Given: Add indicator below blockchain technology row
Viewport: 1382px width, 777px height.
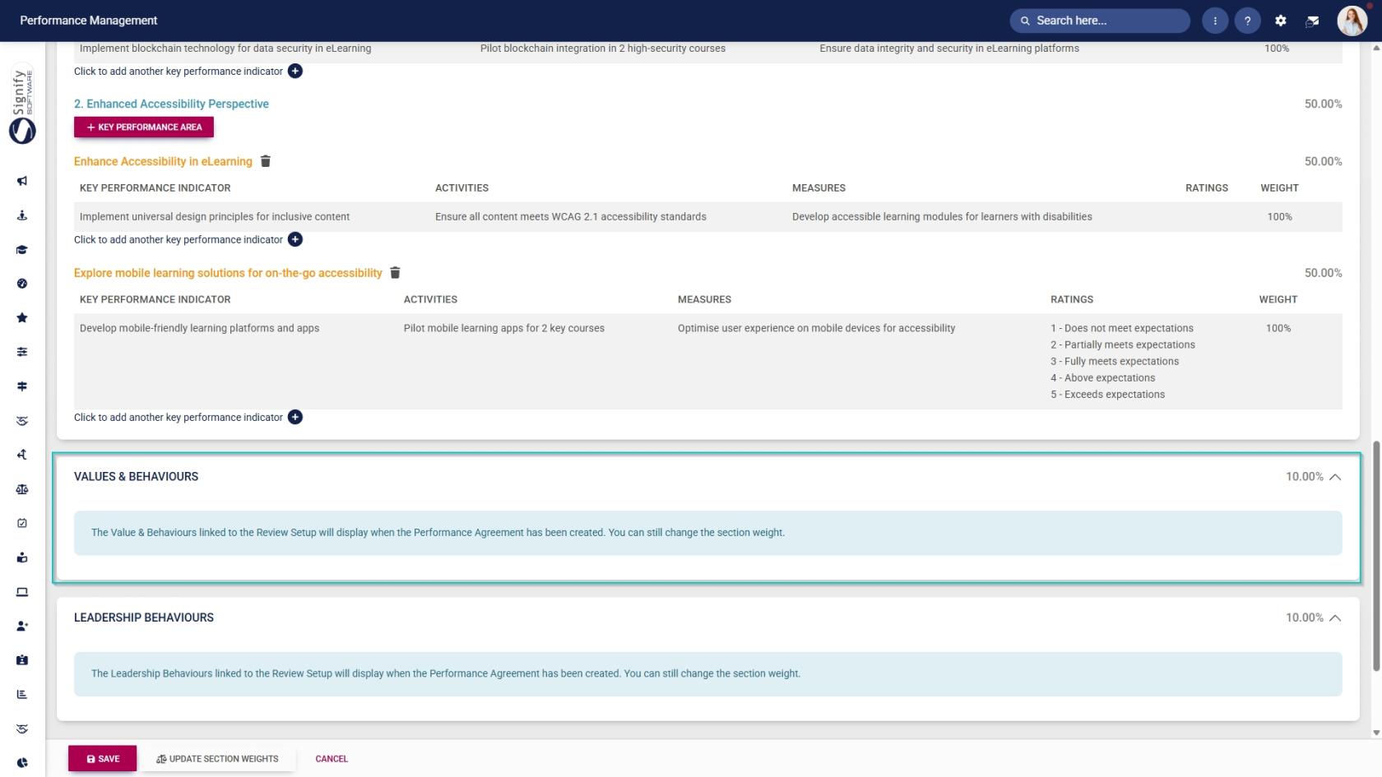Looking at the screenshot, I should click(295, 72).
